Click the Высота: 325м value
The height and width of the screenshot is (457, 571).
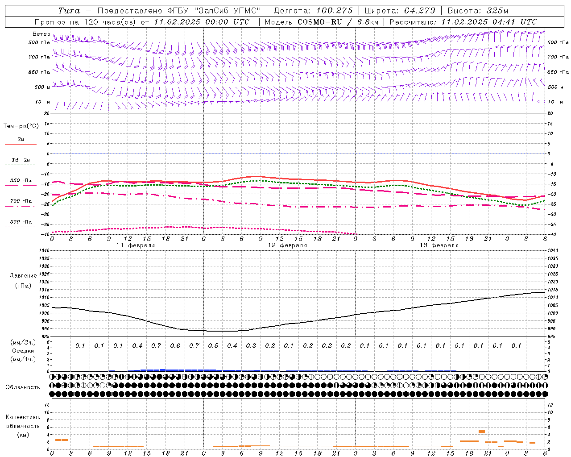pyautogui.click(x=478, y=11)
